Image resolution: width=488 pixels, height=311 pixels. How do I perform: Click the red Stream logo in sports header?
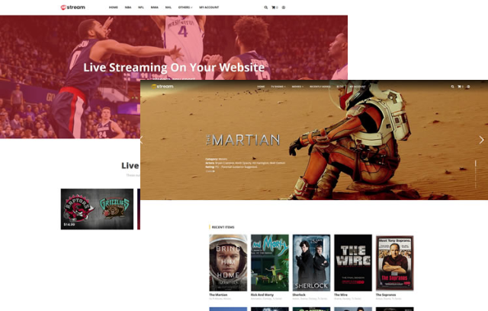pos(72,8)
